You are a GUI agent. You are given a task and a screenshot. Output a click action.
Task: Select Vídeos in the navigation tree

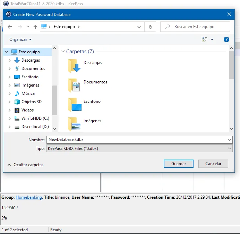27,110
